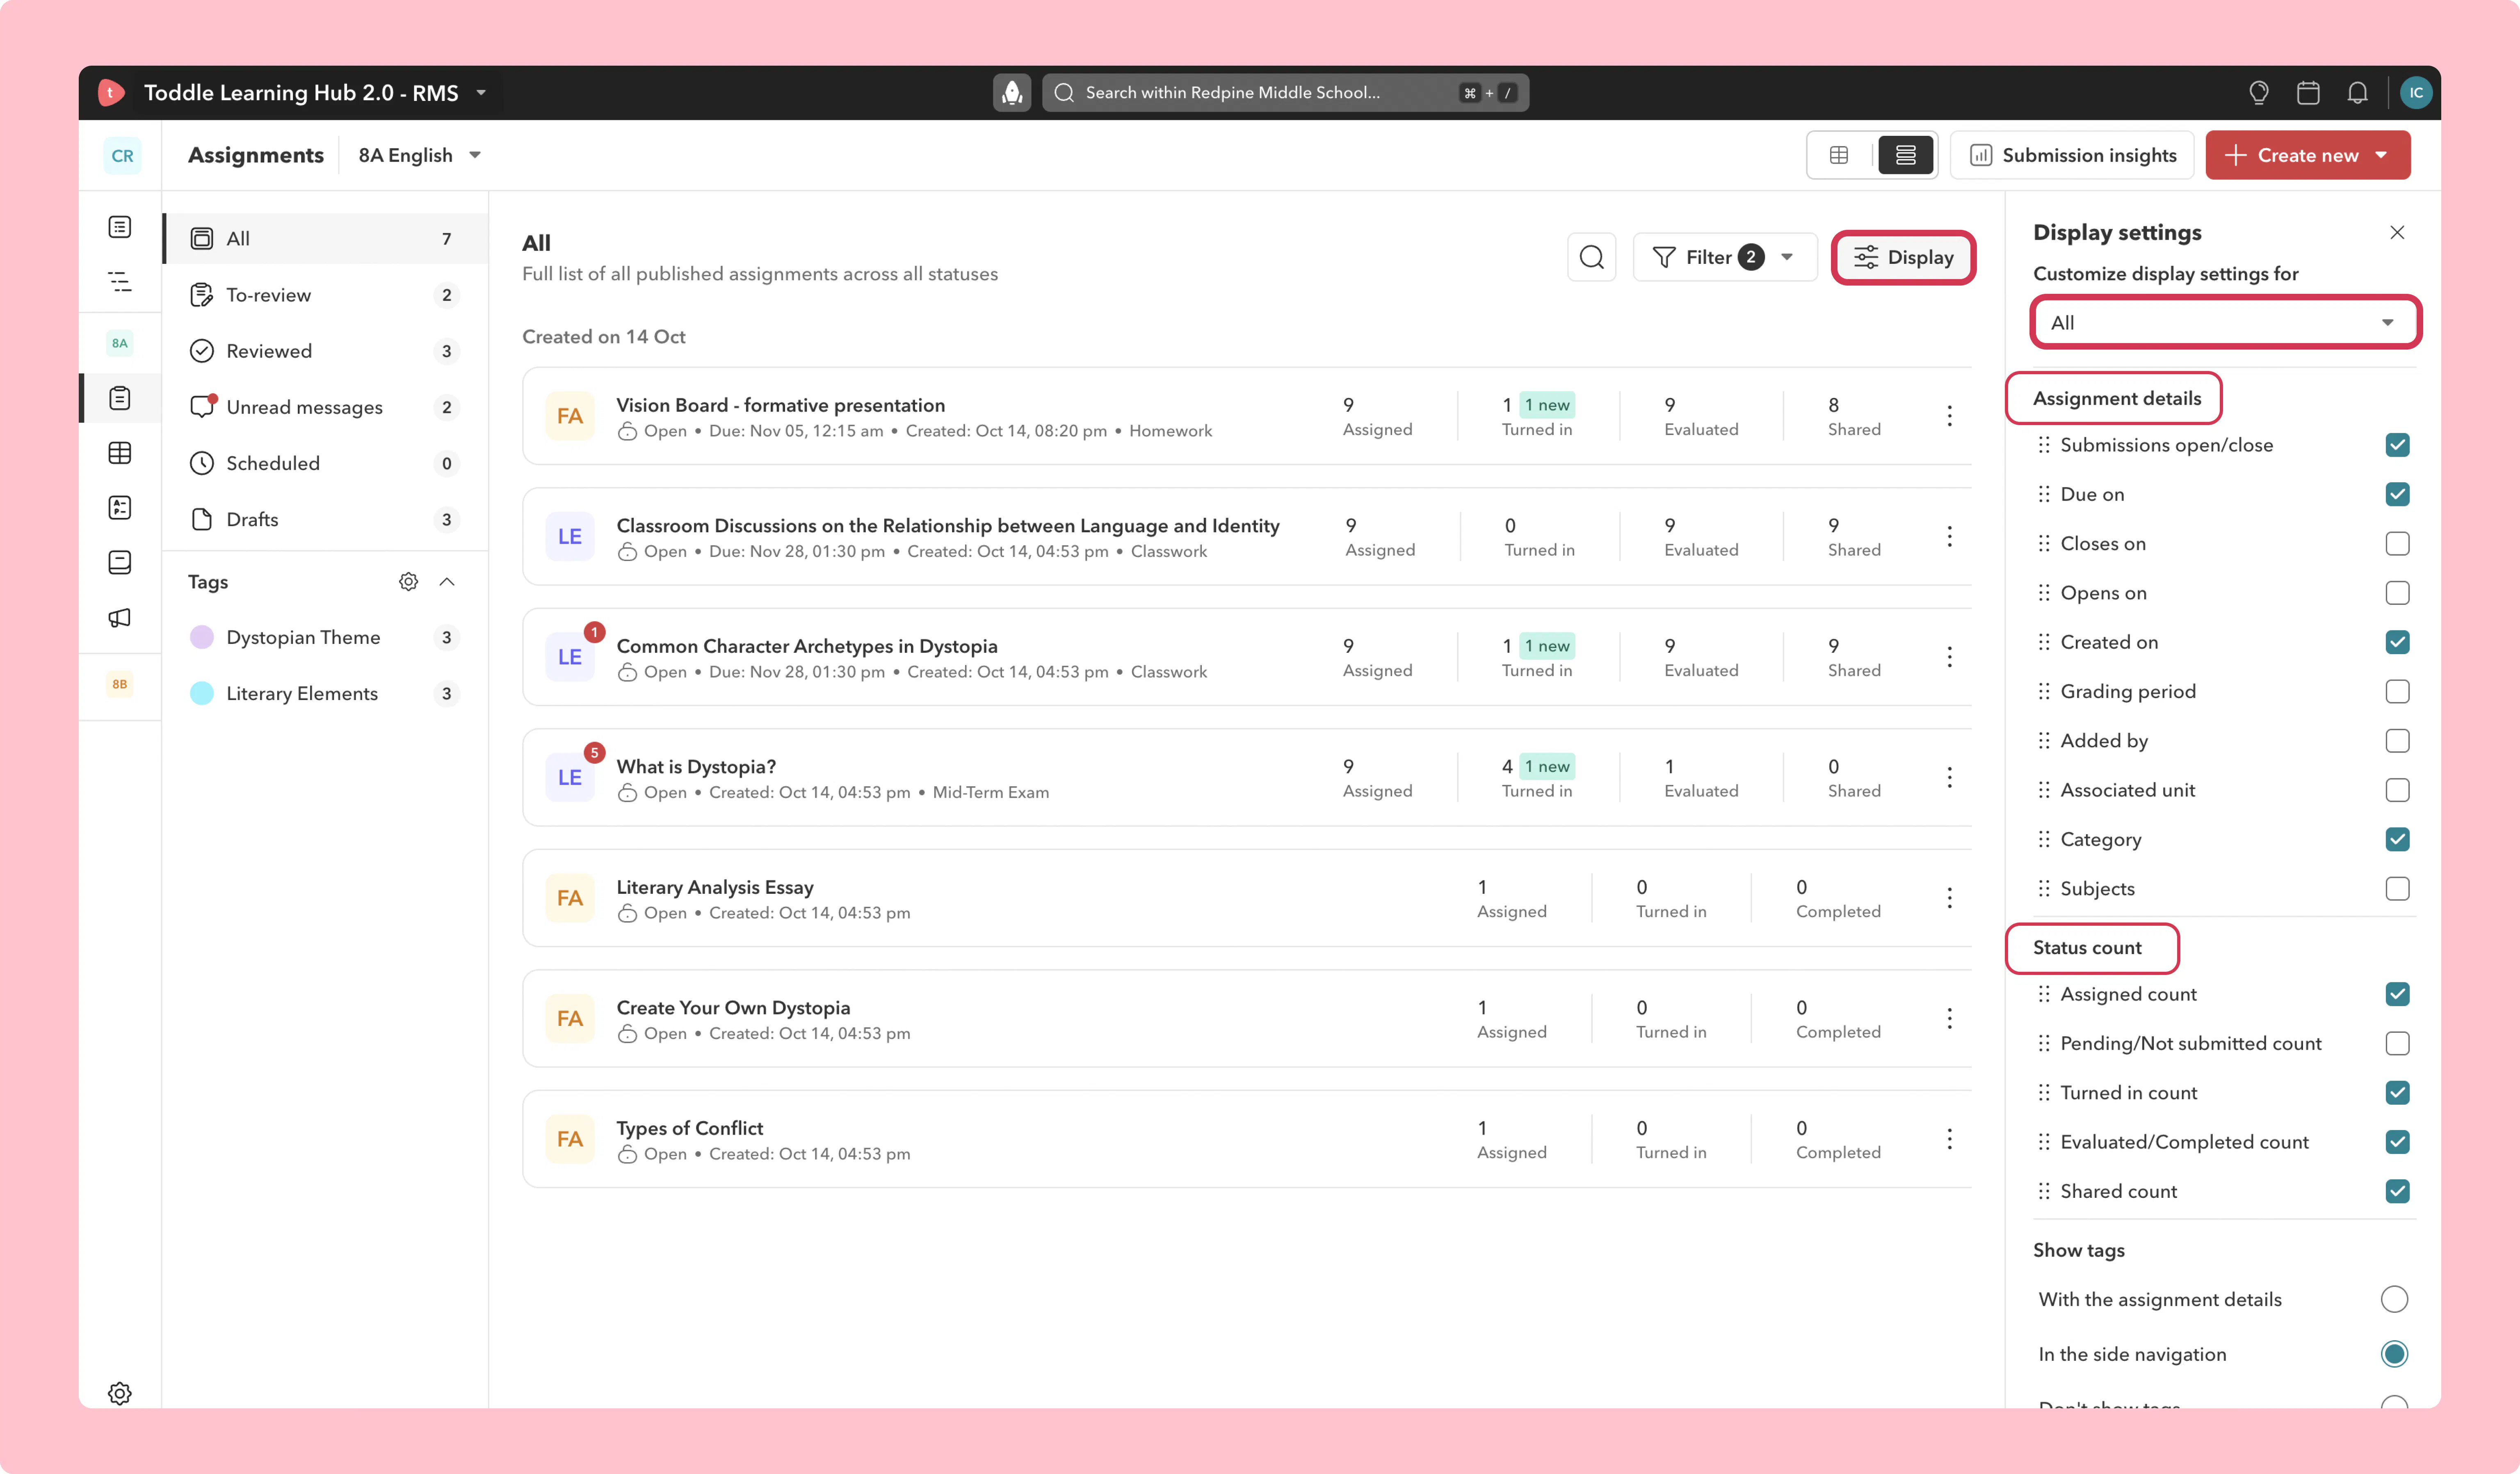Open tags settings gear
This screenshot has width=2520, height=1474.
[408, 581]
